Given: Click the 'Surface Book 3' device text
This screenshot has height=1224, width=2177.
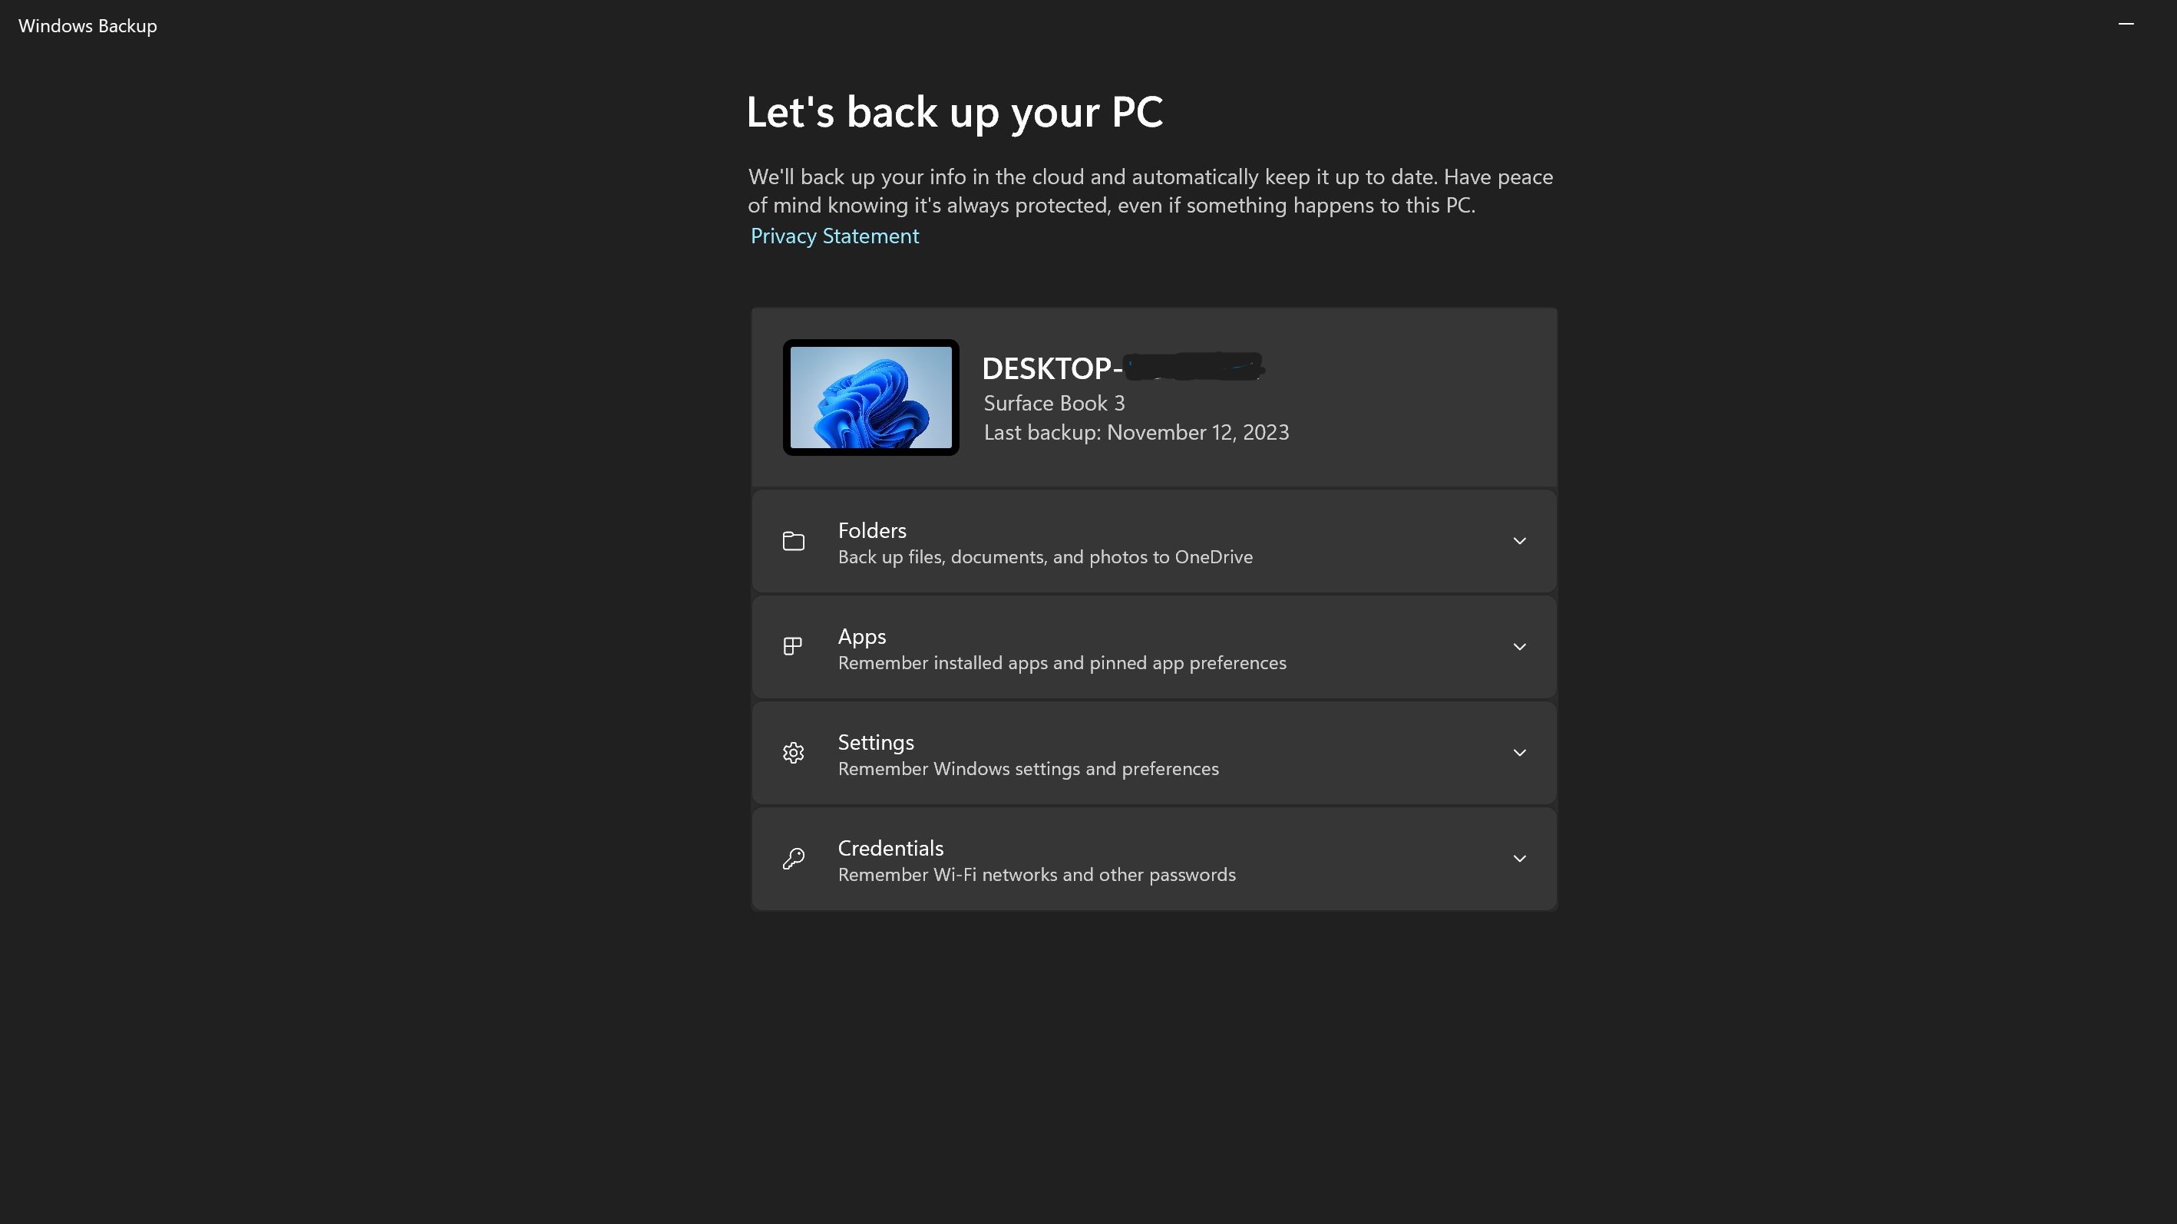Looking at the screenshot, I should tap(1054, 403).
